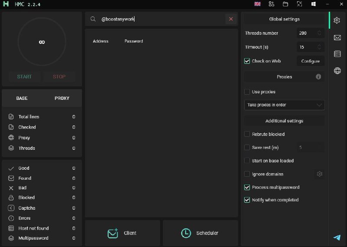This screenshot has height=247, width=347.
Task: Click the START button
Action: click(25, 77)
